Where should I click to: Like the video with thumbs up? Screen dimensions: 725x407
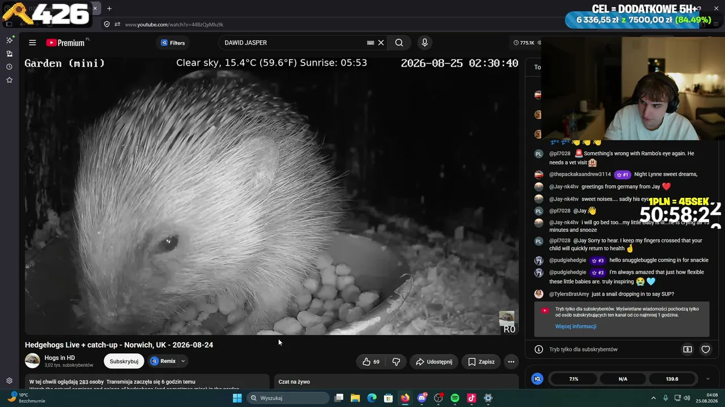(371, 362)
